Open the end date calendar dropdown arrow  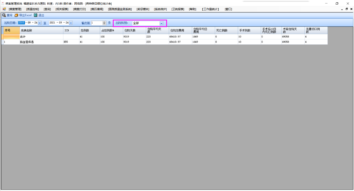point(71,23)
